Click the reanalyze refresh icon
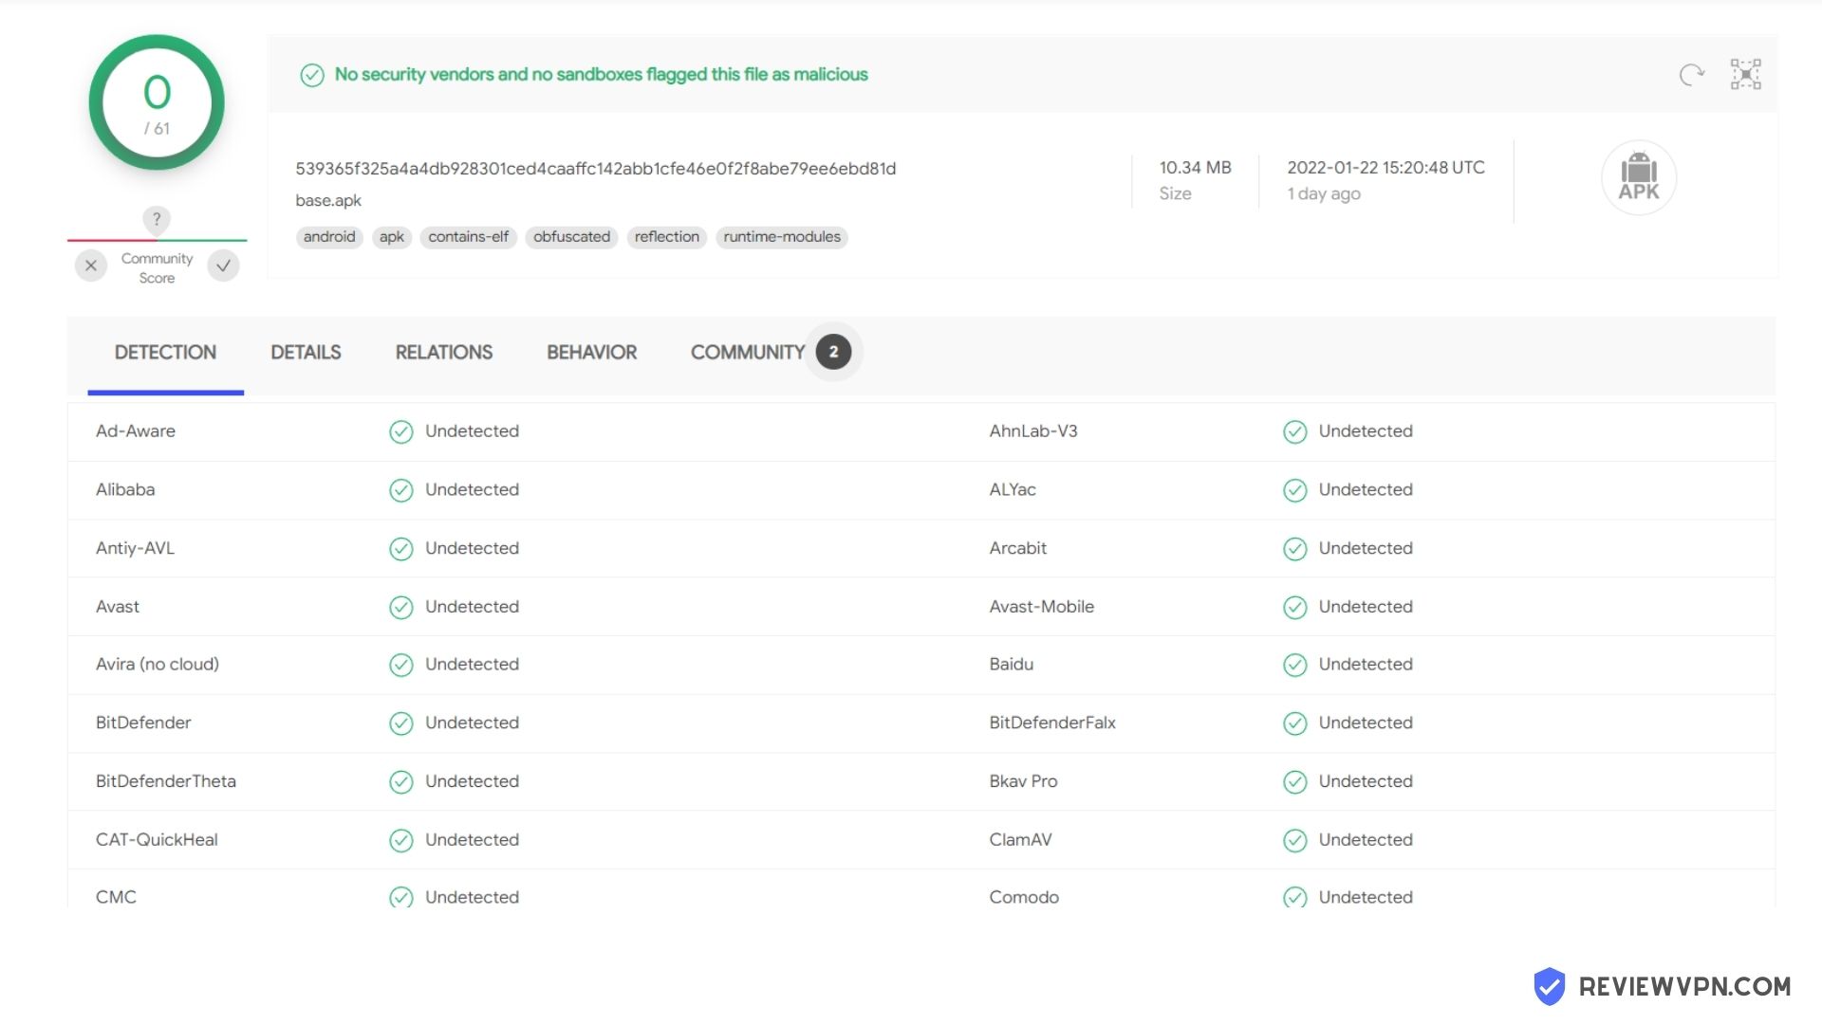The image size is (1822, 1024). tap(1691, 74)
